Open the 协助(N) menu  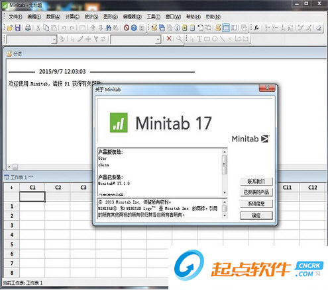[213, 17]
